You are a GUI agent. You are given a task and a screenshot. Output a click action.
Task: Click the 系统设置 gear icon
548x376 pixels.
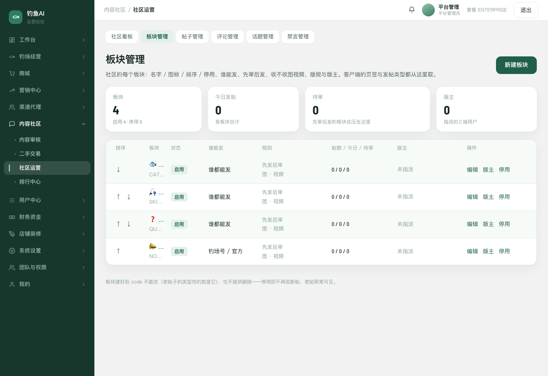pyautogui.click(x=12, y=251)
